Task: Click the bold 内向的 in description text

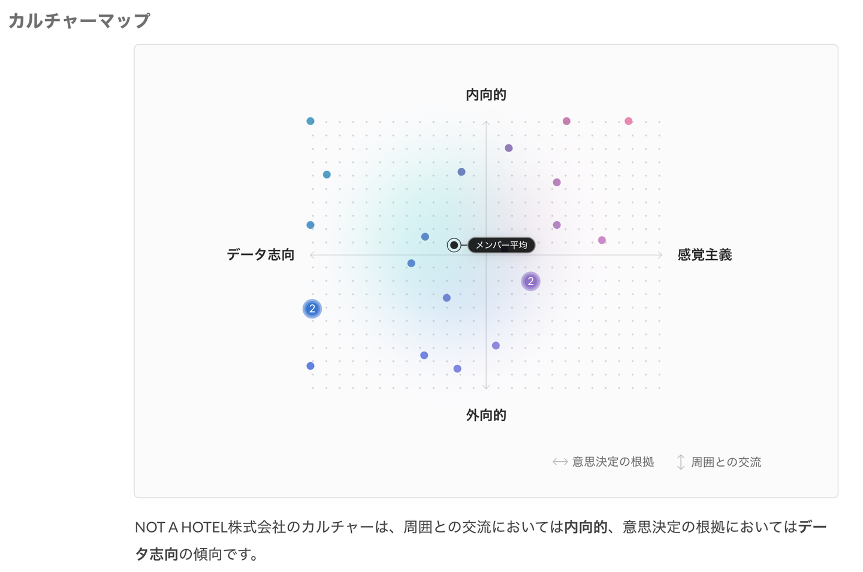Action: (x=586, y=527)
